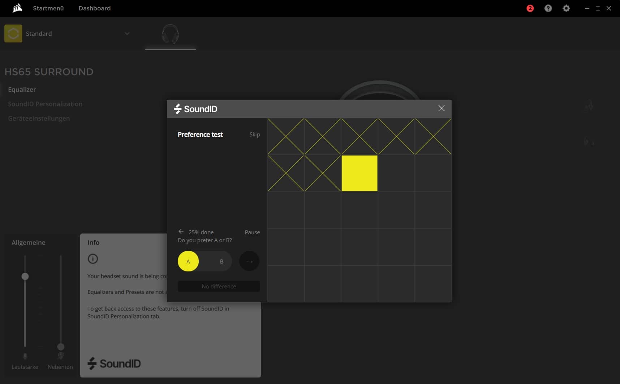Proceed with the next arrow button

[x=249, y=261]
